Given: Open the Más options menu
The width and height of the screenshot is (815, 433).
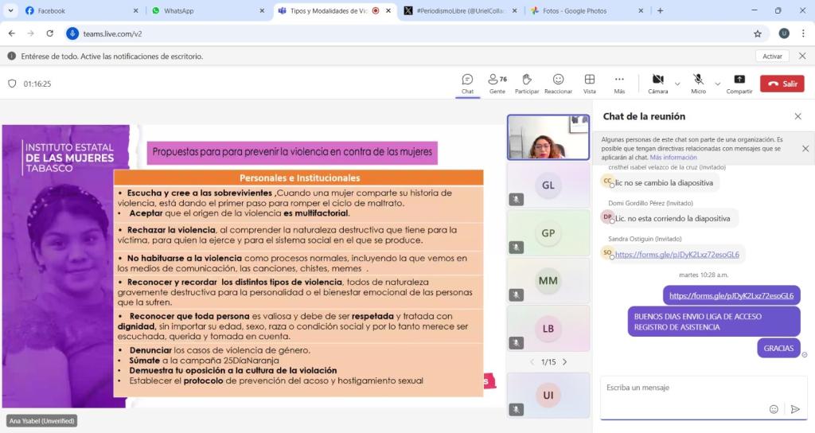Looking at the screenshot, I should click(619, 80).
